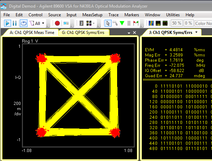Close the left trace pane tab
This screenshot has width=212, height=161.
(x=134, y=33)
